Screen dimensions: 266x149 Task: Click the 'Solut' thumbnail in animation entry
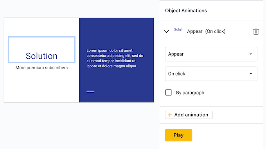[178, 30]
